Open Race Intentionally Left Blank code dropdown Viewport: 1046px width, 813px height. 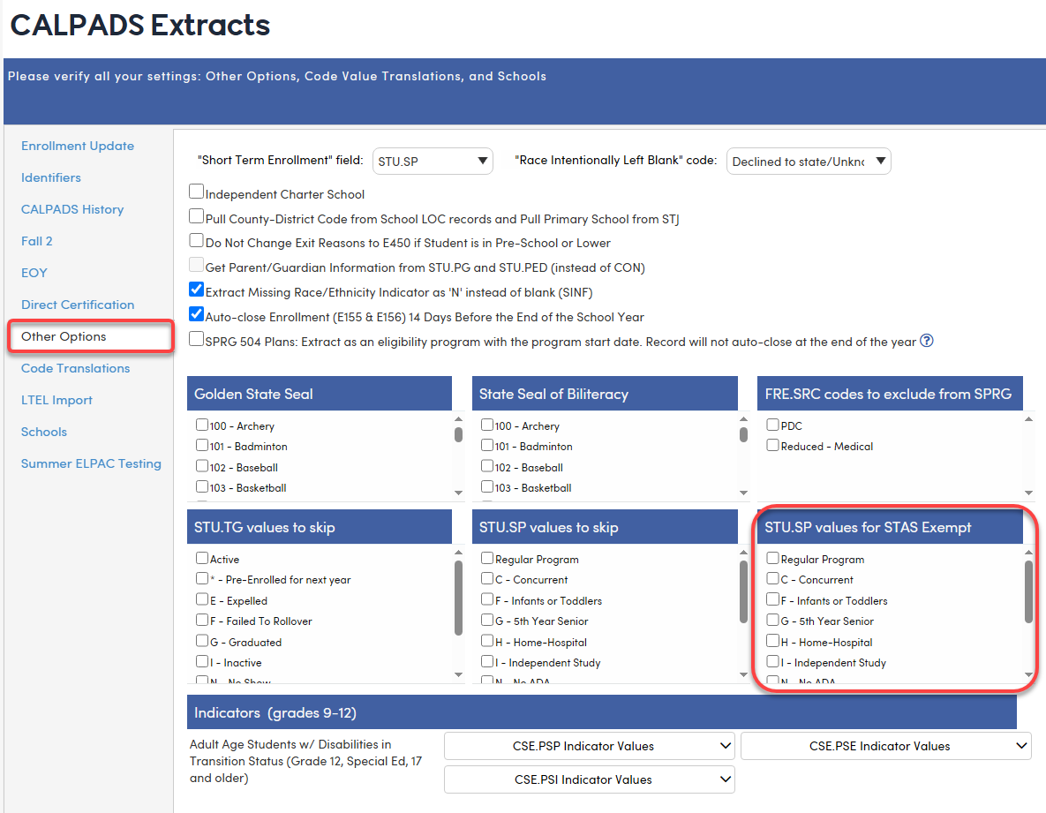tap(809, 162)
